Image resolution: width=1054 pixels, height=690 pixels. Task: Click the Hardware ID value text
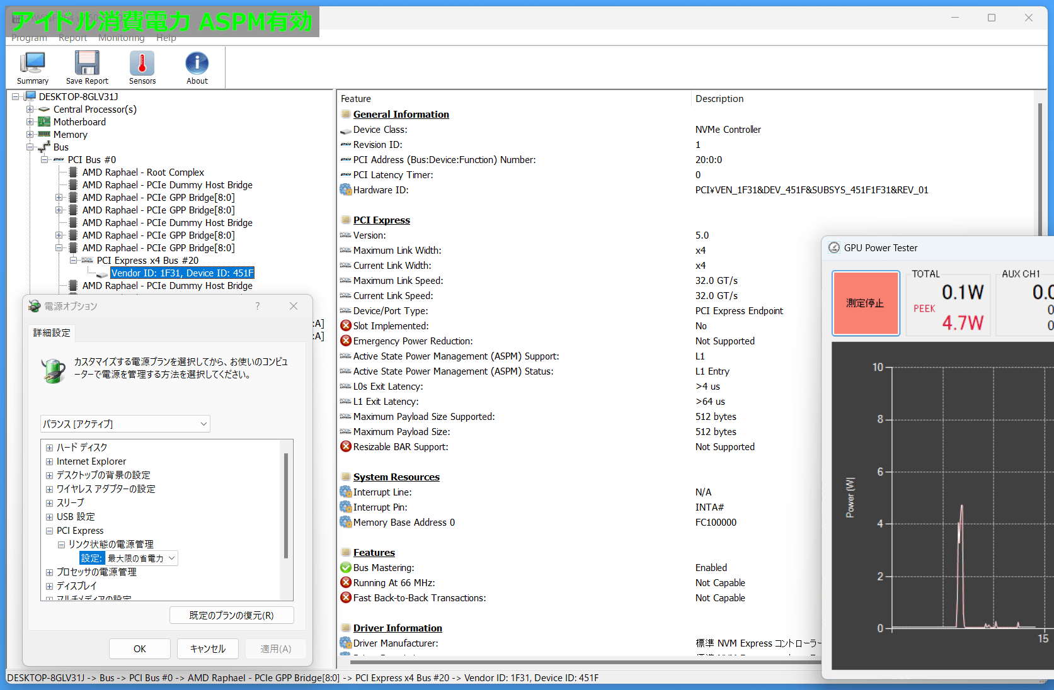coord(811,190)
